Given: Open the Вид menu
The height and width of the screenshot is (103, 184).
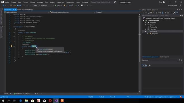Looking at the screenshot, I should pos(19,2).
